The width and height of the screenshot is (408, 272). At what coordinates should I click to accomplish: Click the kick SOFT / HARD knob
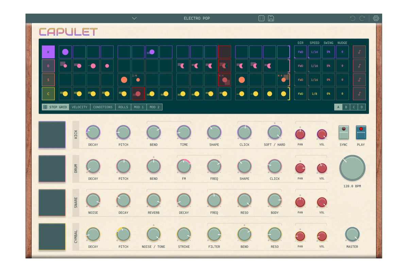tap(275, 132)
